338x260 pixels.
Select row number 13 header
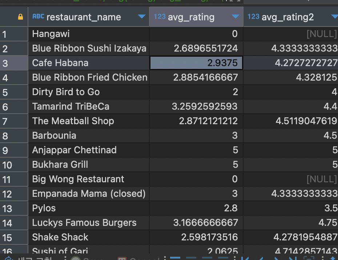pos(14,208)
